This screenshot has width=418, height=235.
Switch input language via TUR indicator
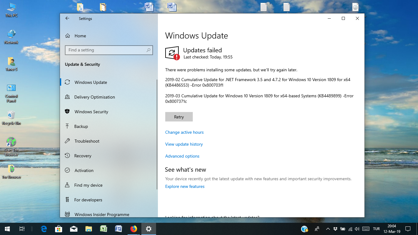(376, 229)
